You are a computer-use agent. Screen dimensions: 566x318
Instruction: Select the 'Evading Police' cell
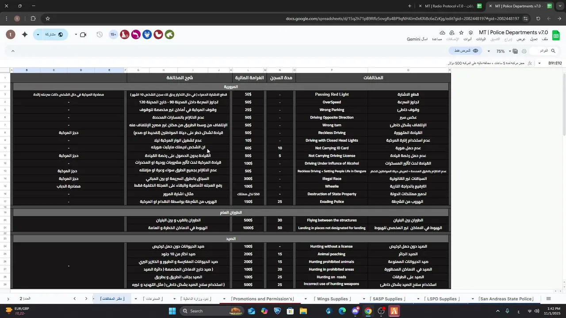point(332,202)
